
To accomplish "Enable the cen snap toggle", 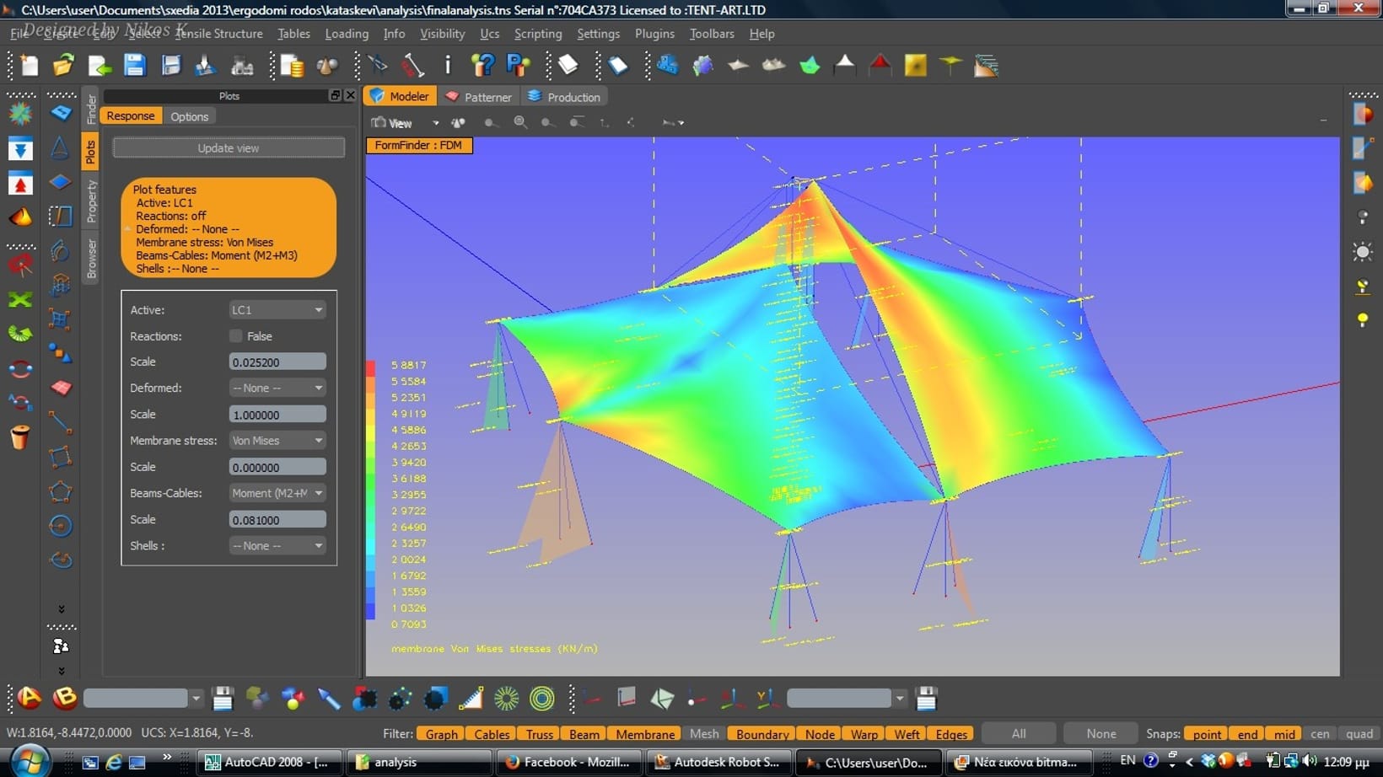I will [1320, 734].
